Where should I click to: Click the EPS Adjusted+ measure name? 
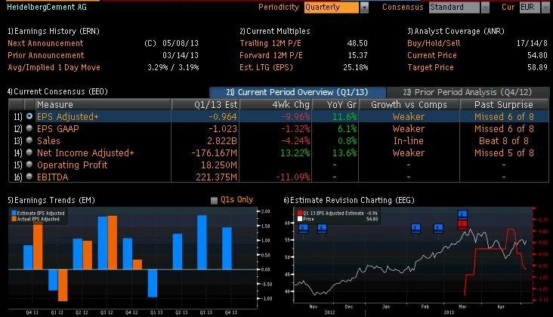tap(68, 116)
